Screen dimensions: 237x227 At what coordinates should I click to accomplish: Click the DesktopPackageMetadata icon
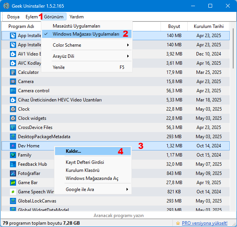pyautogui.click(x=13, y=137)
